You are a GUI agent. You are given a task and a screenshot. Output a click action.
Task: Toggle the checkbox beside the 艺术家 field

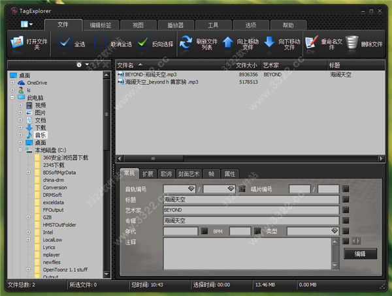click(x=346, y=211)
